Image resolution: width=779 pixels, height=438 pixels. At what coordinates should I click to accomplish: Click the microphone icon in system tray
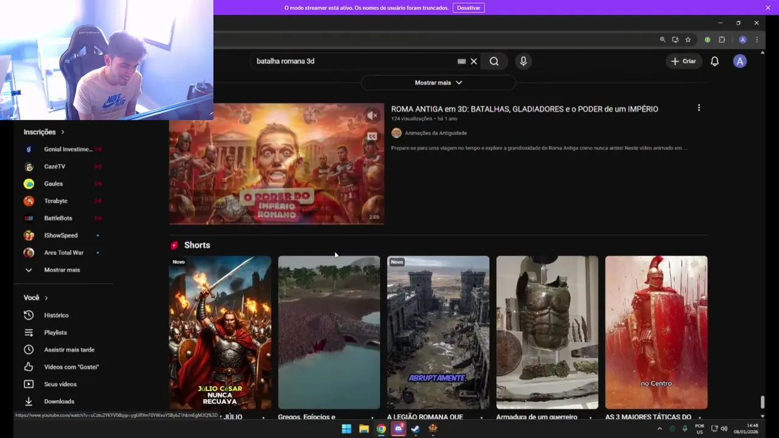point(685,429)
